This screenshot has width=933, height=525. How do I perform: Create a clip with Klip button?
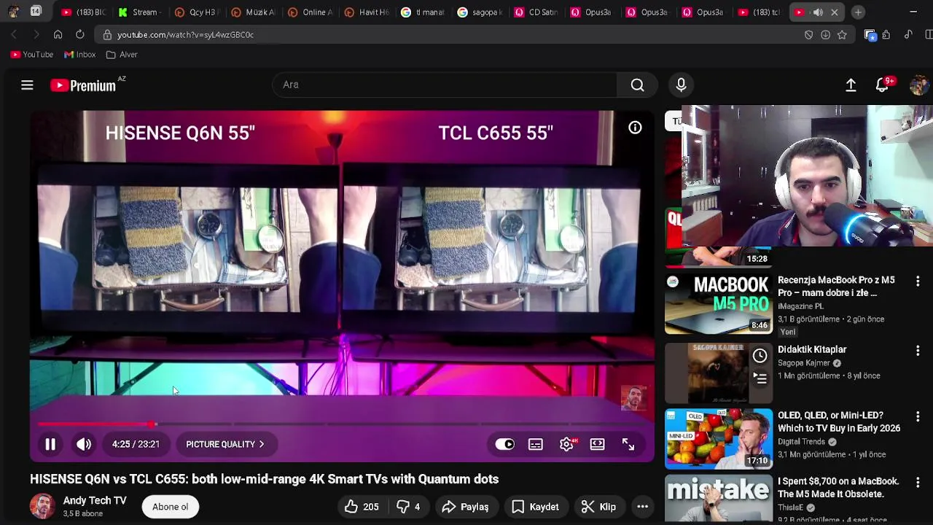point(598,507)
